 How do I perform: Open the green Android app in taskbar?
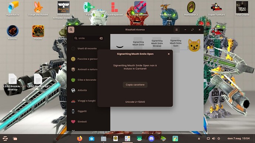pyautogui.click(x=139, y=139)
